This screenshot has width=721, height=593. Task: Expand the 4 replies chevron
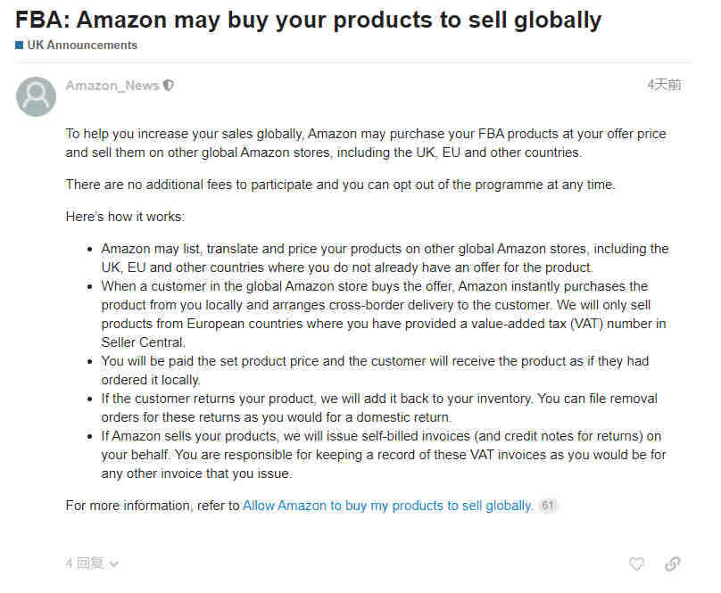click(114, 564)
